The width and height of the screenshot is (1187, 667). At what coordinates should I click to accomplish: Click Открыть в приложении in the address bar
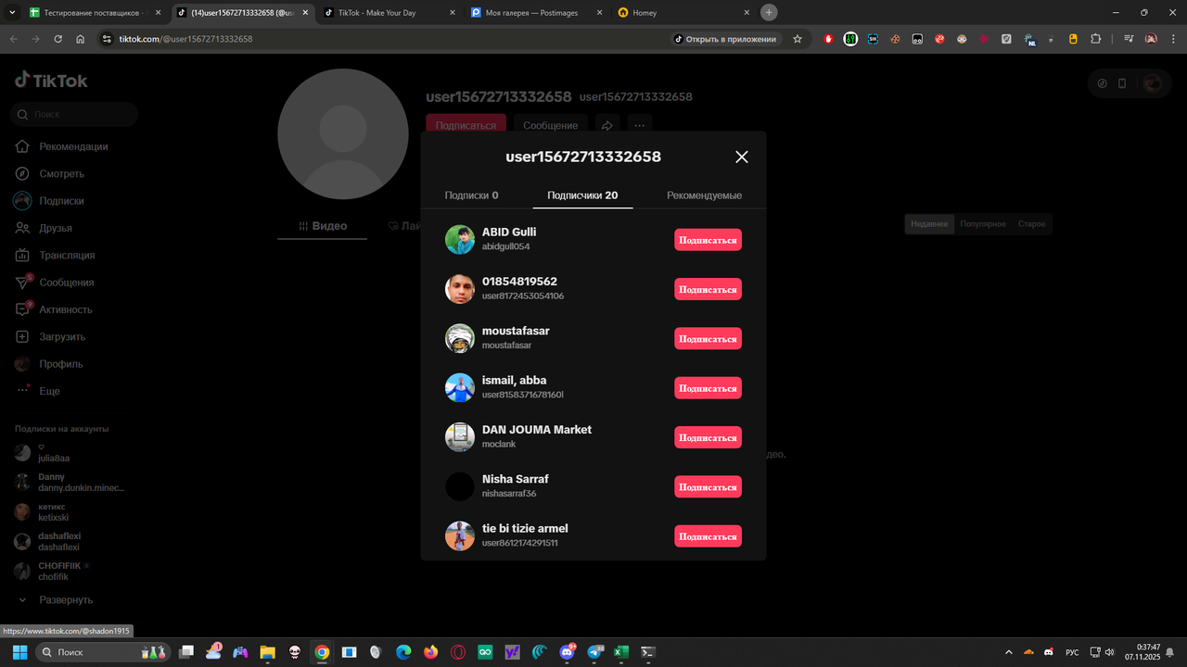[x=725, y=39]
